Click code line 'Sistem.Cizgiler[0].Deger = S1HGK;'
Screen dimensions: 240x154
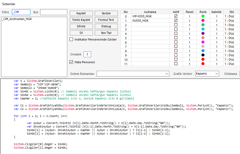(x=41, y=144)
